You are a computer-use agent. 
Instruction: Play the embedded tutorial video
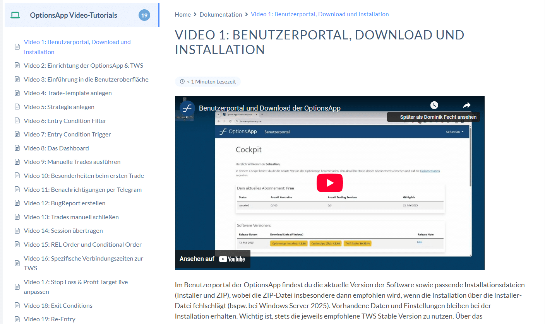click(330, 182)
